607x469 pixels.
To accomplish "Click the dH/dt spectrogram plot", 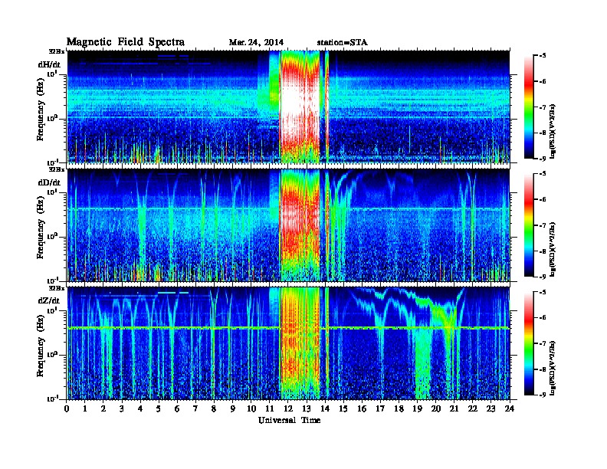I will coord(288,107).
